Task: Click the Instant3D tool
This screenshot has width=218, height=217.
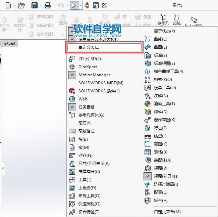Action: point(194,21)
